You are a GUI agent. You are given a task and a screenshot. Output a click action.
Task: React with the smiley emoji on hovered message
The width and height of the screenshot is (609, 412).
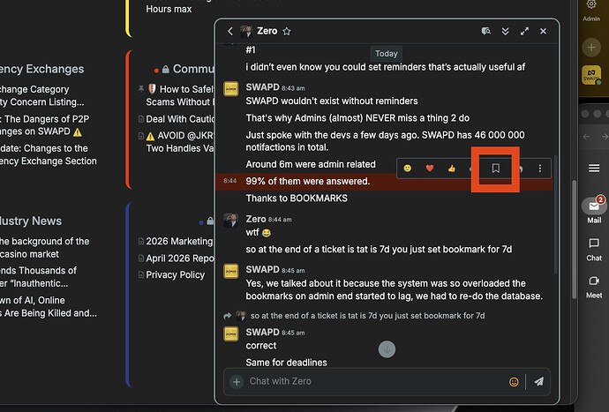(x=408, y=169)
